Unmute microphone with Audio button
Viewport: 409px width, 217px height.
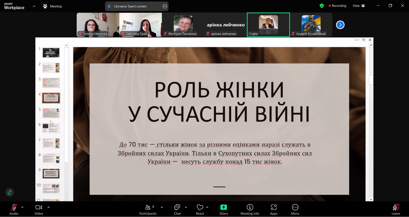(x=14, y=209)
